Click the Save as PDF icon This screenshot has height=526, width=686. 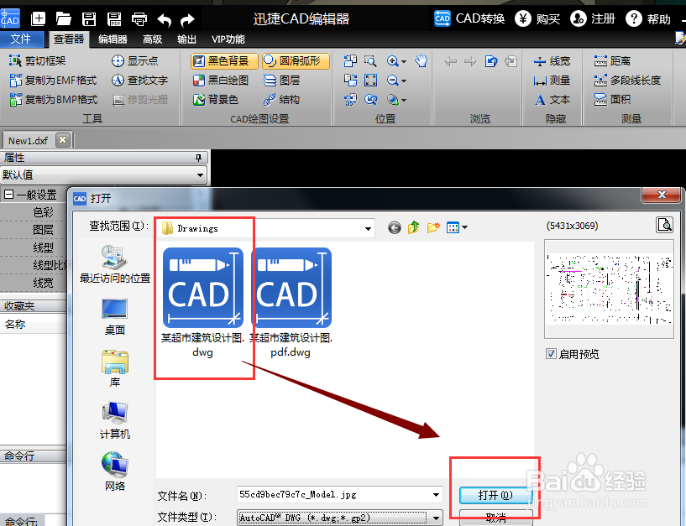[x=114, y=18]
